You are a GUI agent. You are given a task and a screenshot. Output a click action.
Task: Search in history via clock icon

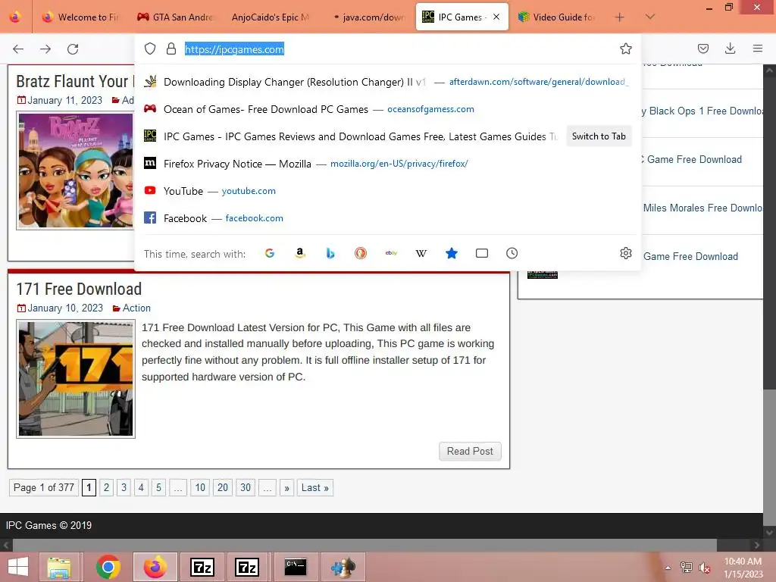(512, 253)
